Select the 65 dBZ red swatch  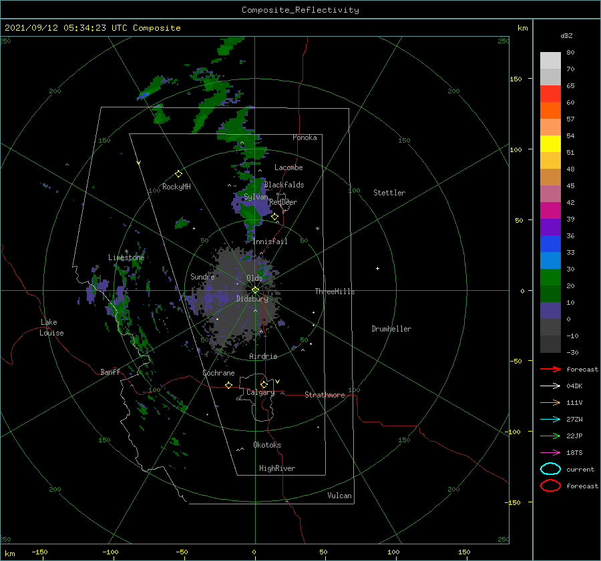[x=550, y=94]
